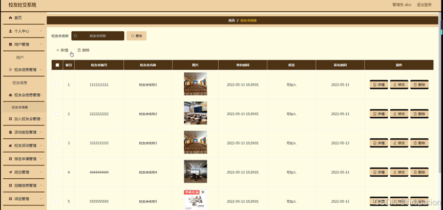Click the magnifier icon in the search field
443x210 pixels.
click(75, 36)
